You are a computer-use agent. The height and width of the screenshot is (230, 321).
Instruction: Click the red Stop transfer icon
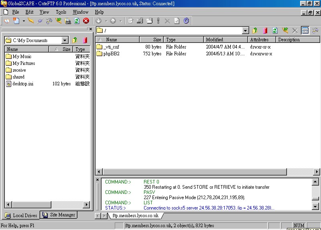[86, 21]
